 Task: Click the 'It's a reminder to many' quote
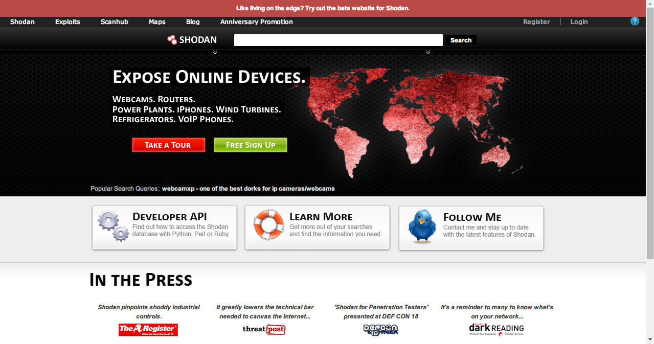pyautogui.click(x=497, y=312)
